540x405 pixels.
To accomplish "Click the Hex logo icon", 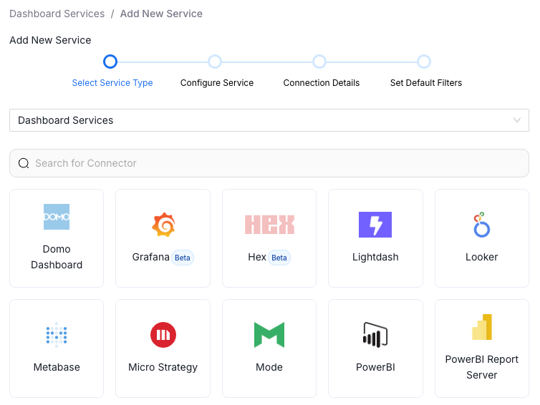I will tap(269, 225).
